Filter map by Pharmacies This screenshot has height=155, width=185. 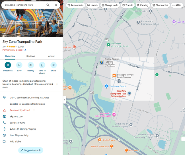coord(160,5)
